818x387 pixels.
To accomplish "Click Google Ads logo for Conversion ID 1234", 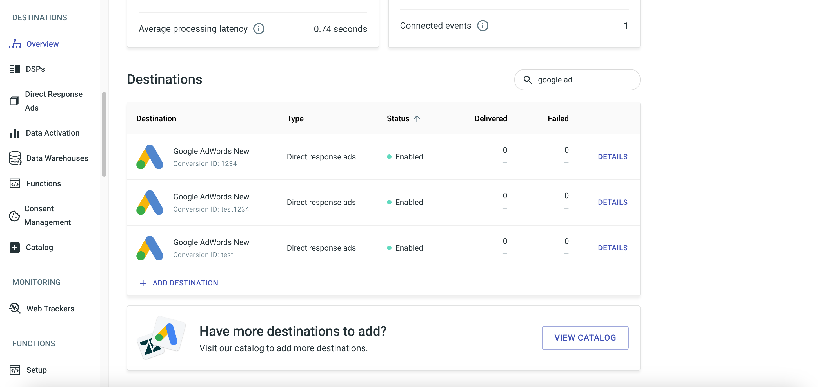I will click(150, 157).
